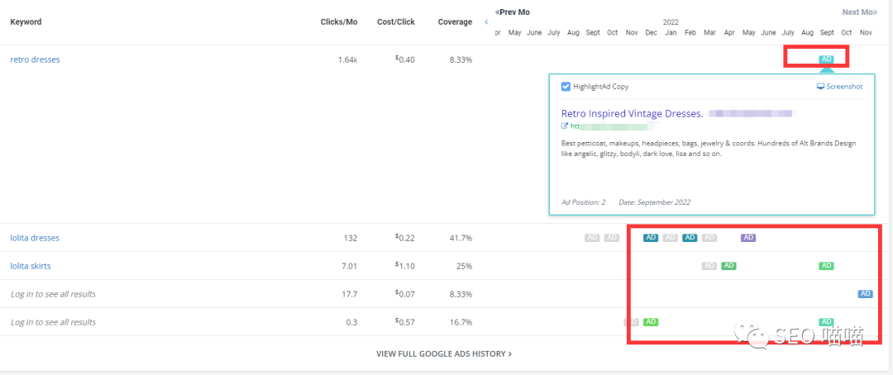This screenshot has height=375, width=893.
Task: Select lolita dresses purple AD marker for May
Action: (748, 238)
